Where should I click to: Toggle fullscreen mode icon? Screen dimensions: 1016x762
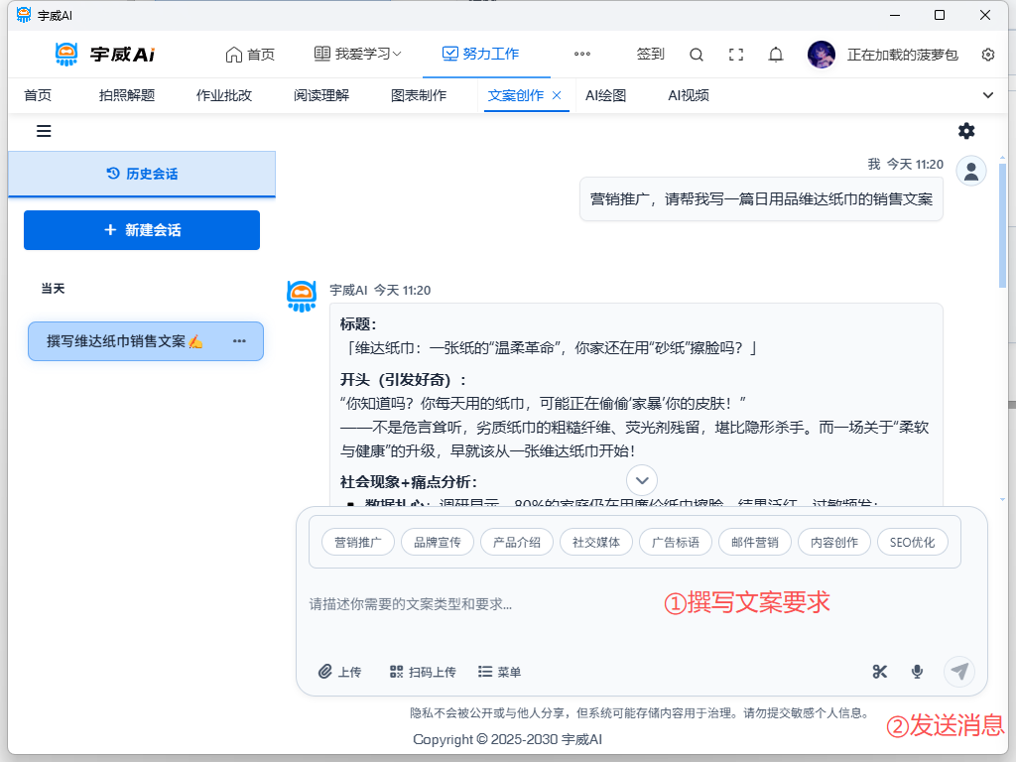(x=736, y=55)
